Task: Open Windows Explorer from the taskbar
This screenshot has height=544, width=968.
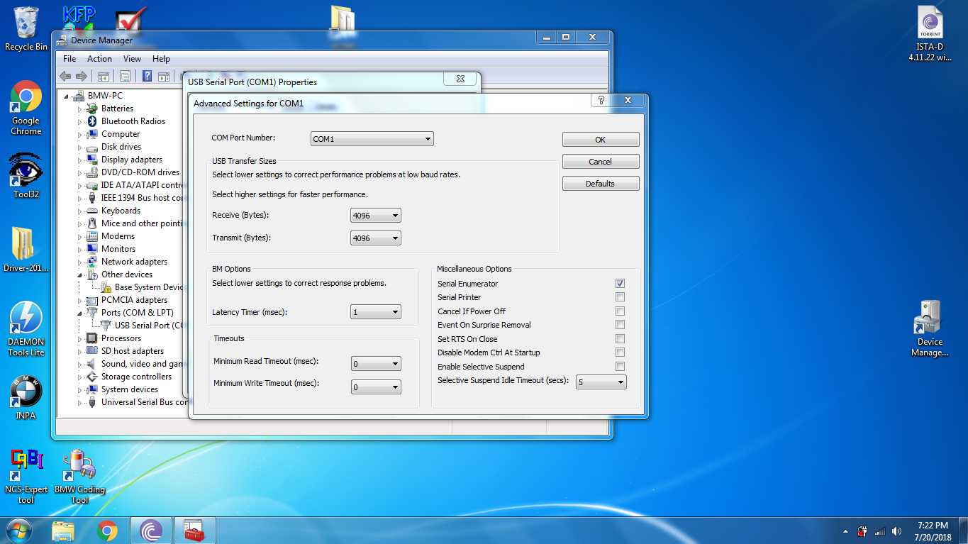Action: click(x=63, y=531)
